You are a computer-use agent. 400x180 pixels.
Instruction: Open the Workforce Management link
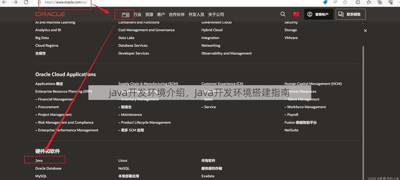coord(305,107)
